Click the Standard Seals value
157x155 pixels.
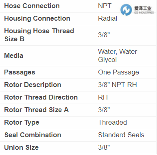click(121, 135)
